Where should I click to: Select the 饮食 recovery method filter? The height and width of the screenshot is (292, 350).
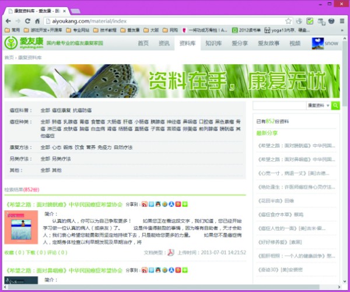[x=79, y=148]
